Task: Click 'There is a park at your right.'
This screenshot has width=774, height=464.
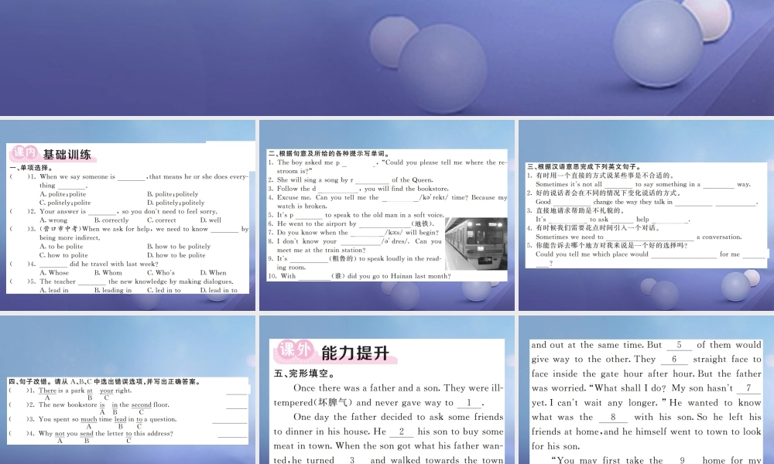Action: pyautogui.click(x=85, y=391)
